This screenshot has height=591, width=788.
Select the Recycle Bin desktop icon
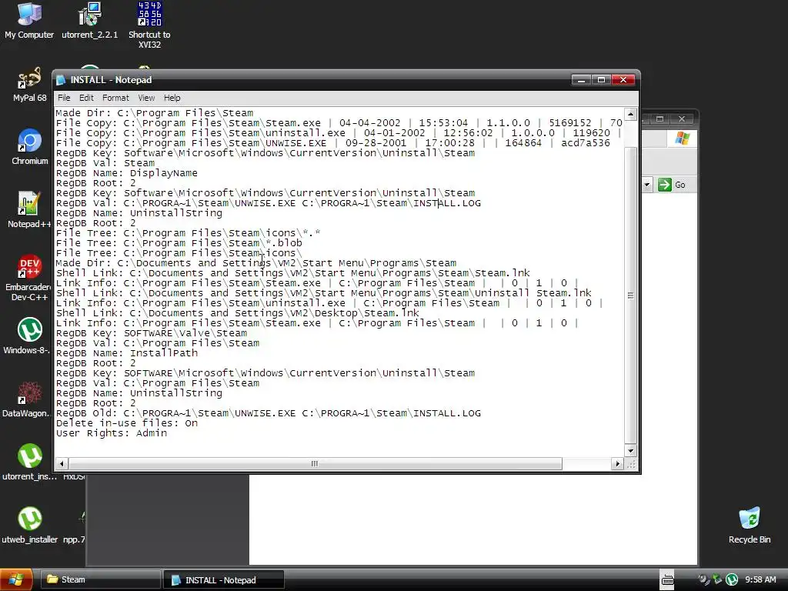(x=750, y=525)
